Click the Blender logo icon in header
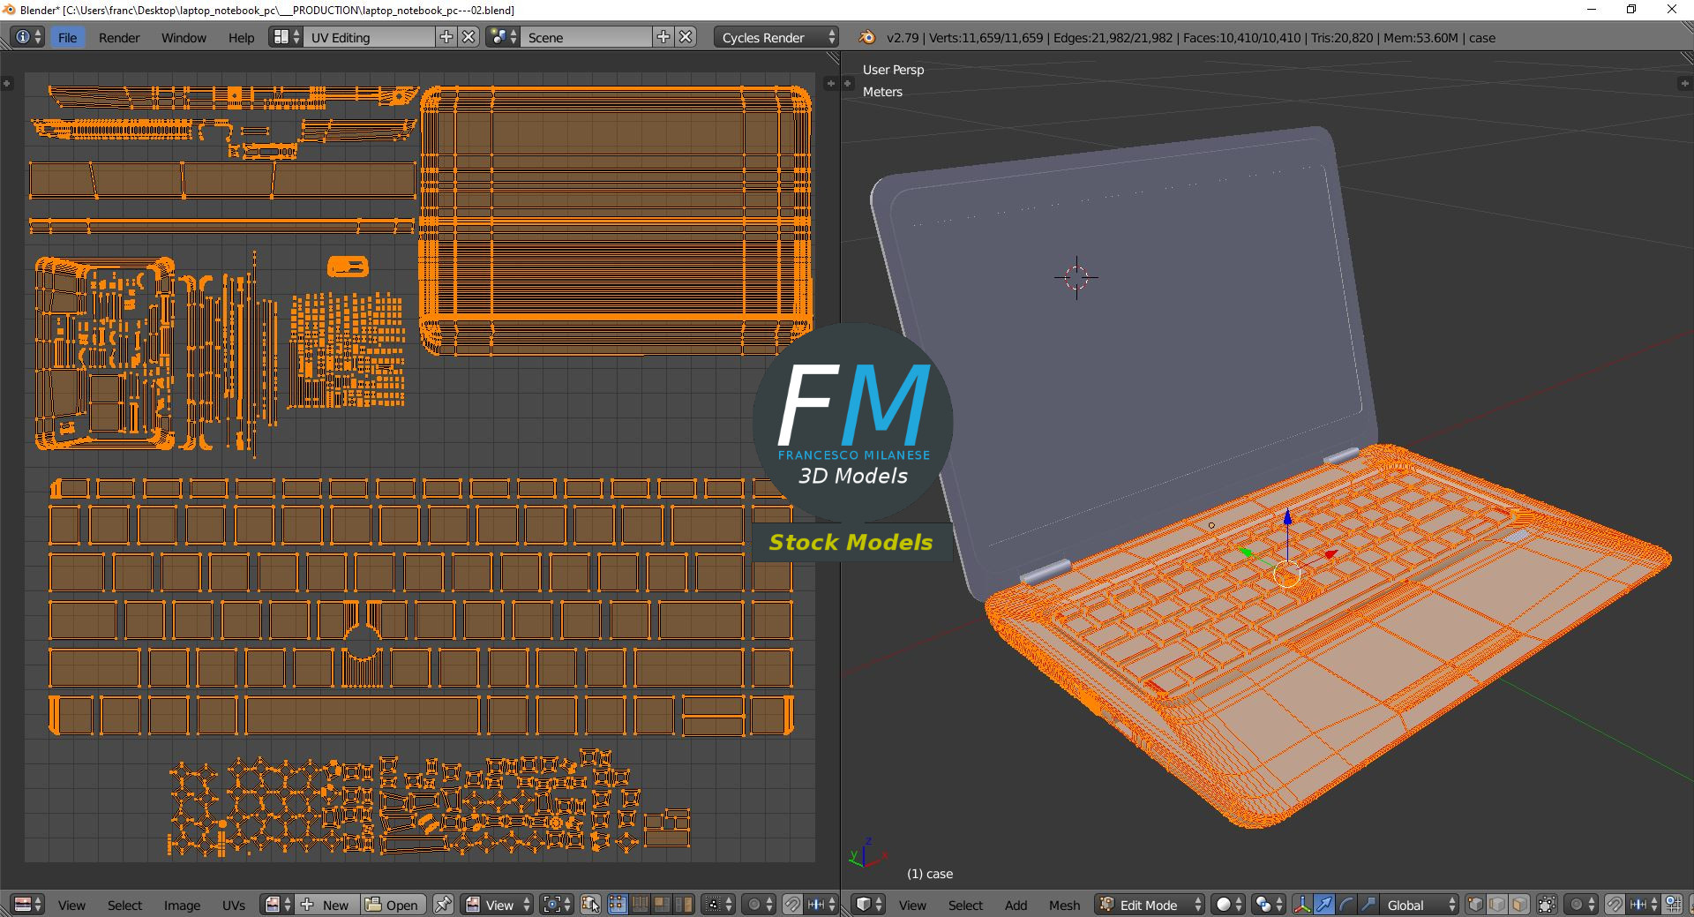The width and height of the screenshot is (1694, 917). (867, 37)
